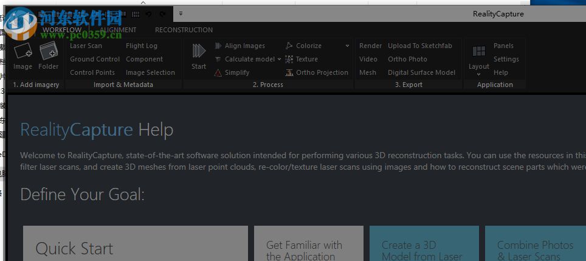The width and height of the screenshot is (586, 261).
Task: Click the RealityCapture window title text
Action: coord(498,14)
